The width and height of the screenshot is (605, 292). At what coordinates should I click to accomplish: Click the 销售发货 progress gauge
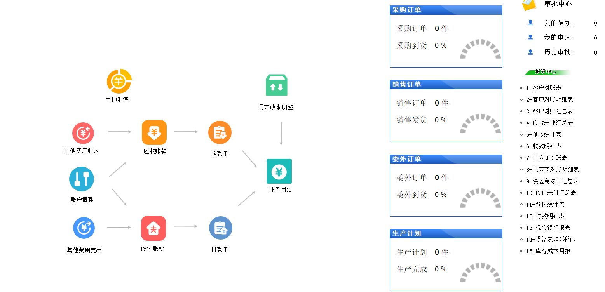click(480, 124)
